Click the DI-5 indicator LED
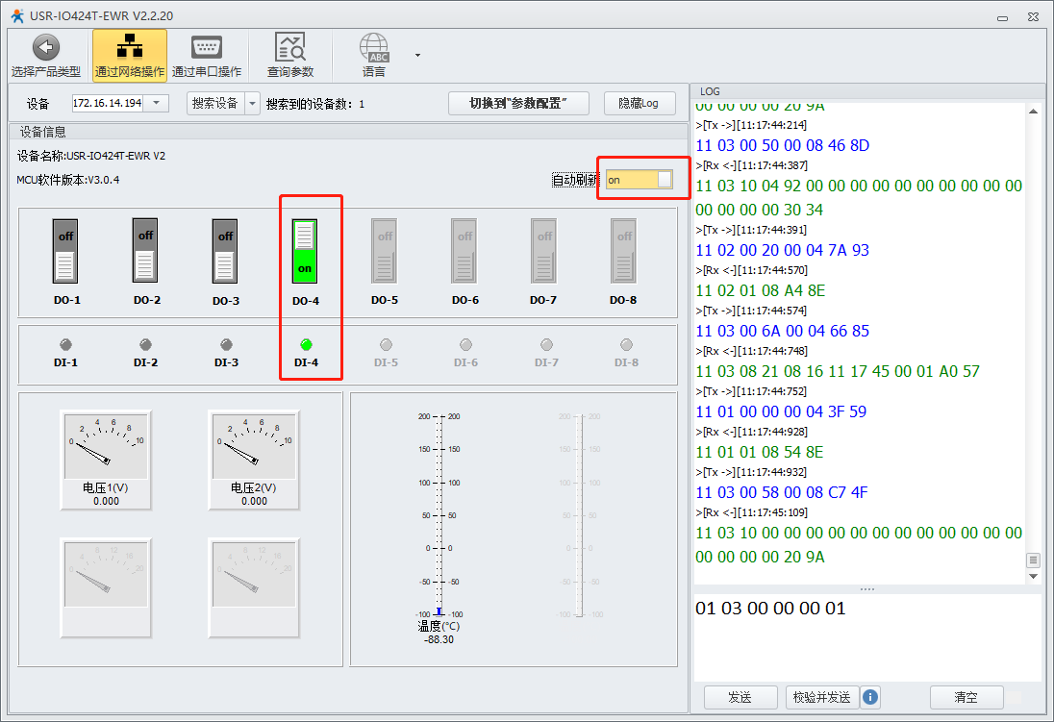1054x722 pixels. (x=386, y=345)
